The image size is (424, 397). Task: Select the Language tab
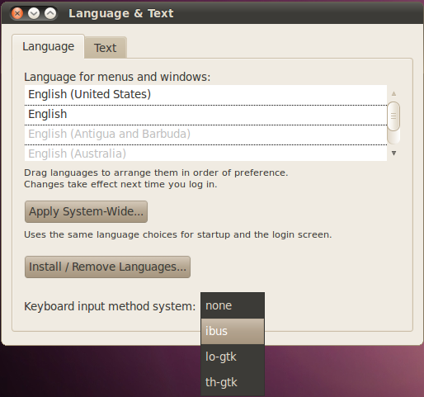click(48, 46)
